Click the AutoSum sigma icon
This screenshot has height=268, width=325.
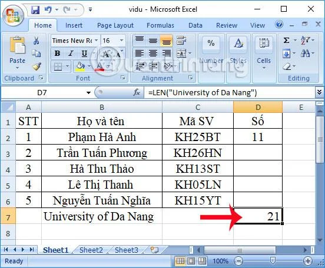[286, 40]
